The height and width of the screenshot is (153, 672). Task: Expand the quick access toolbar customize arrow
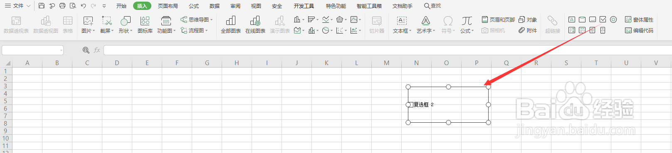pyautogui.click(x=104, y=6)
